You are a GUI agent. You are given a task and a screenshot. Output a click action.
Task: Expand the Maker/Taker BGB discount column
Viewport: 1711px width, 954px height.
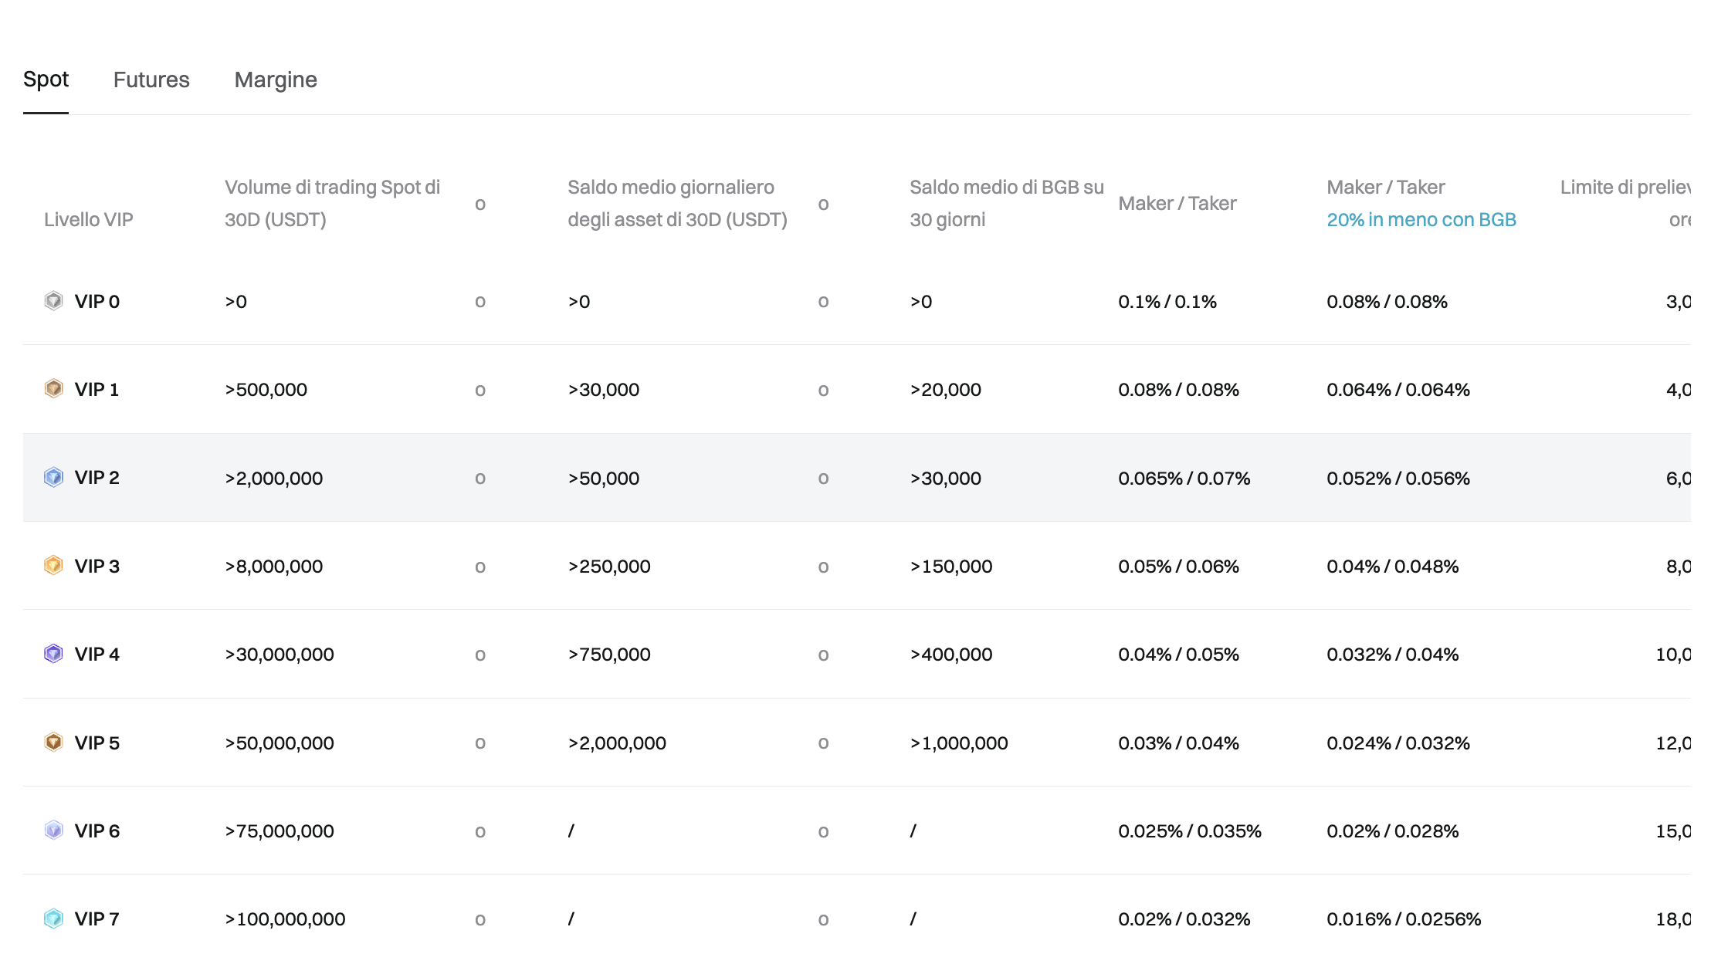point(1422,220)
